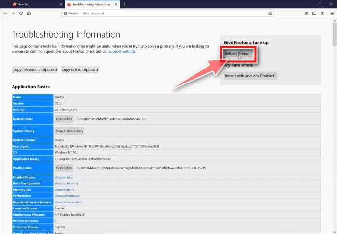Close the Troubleshooting Information tab
The height and width of the screenshot is (234, 337).
116,4
